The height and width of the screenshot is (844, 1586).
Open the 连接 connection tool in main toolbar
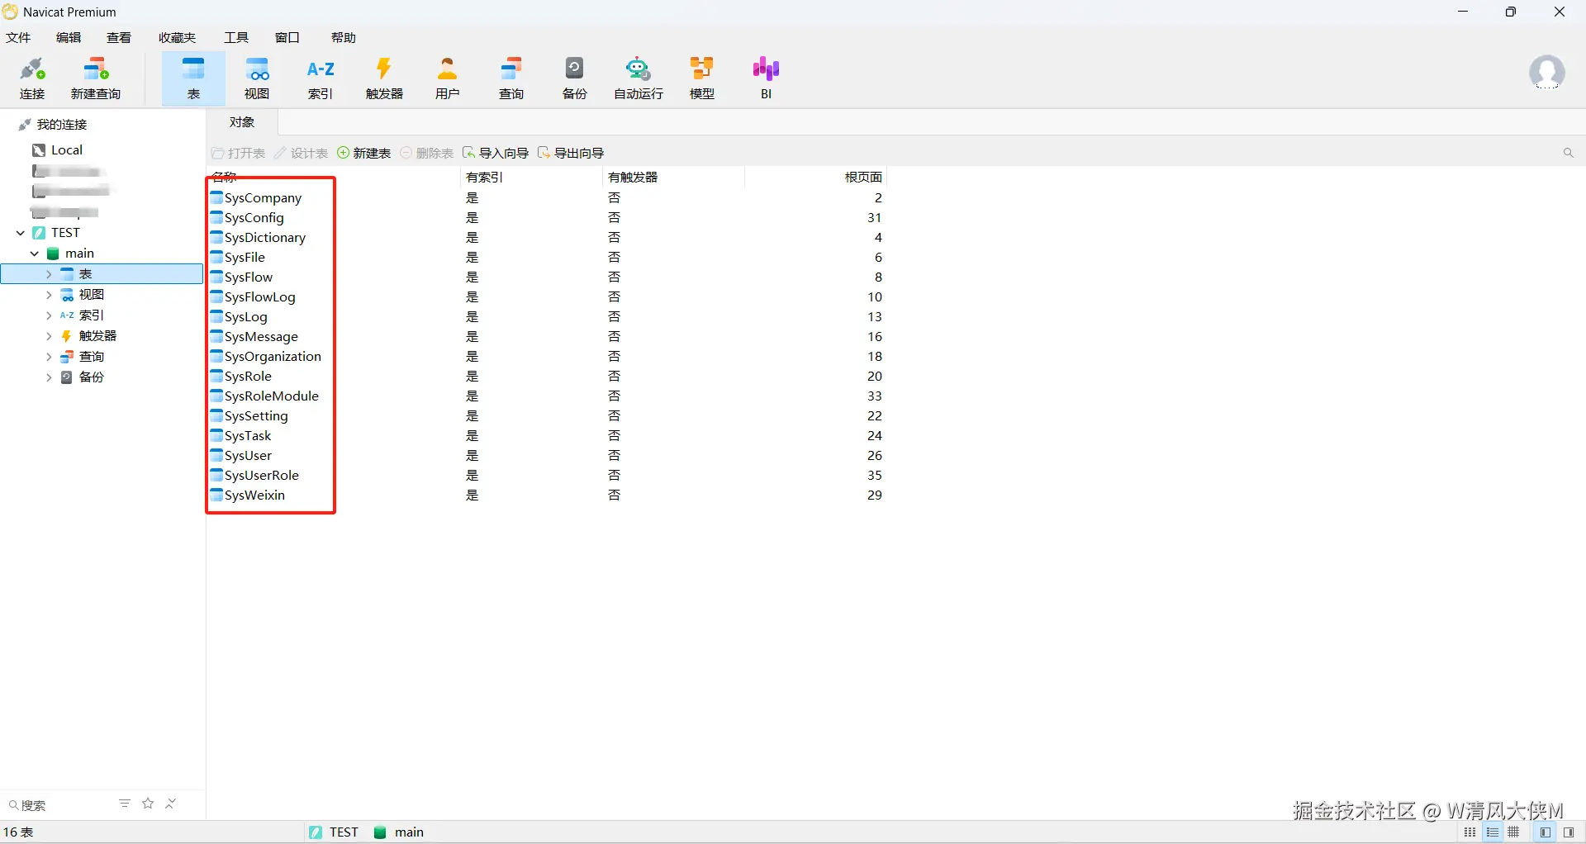tap(32, 78)
